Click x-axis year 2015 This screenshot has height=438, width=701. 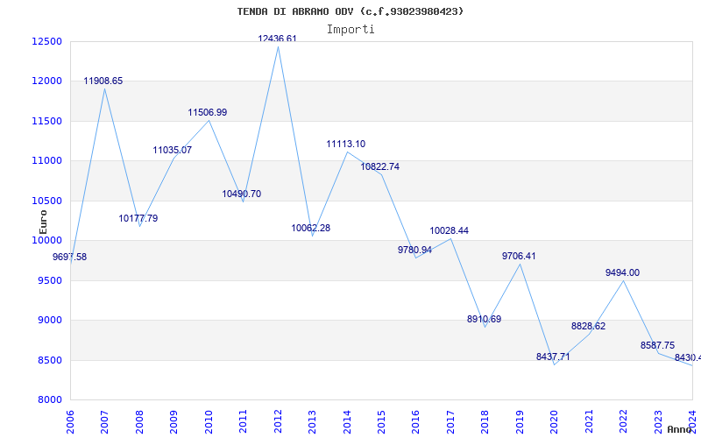(381, 421)
